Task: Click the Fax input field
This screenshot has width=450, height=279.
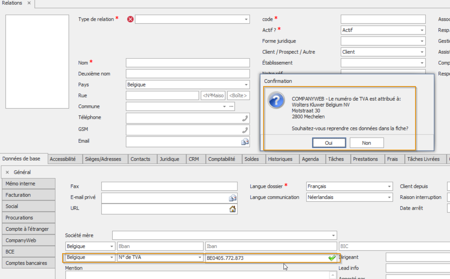Action: pos(169,186)
